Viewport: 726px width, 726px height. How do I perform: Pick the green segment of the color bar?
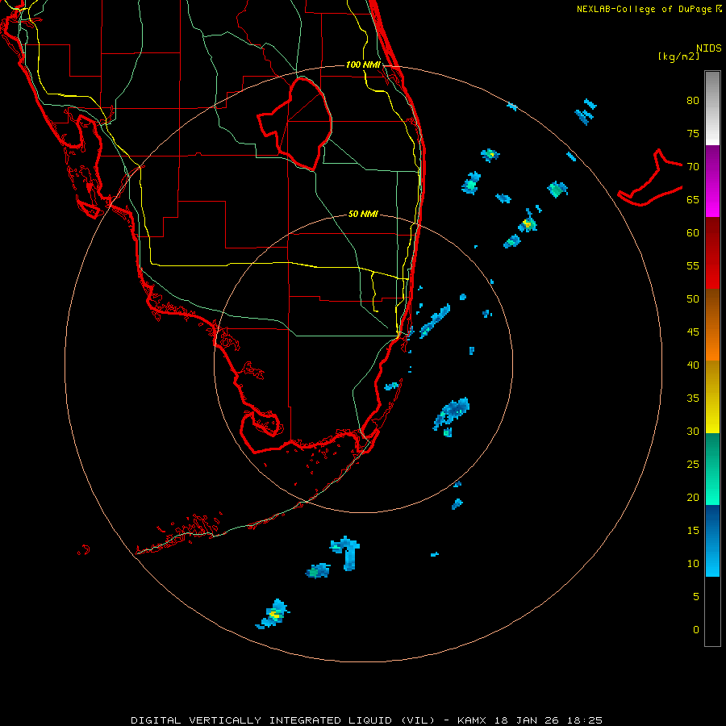[x=712, y=469]
